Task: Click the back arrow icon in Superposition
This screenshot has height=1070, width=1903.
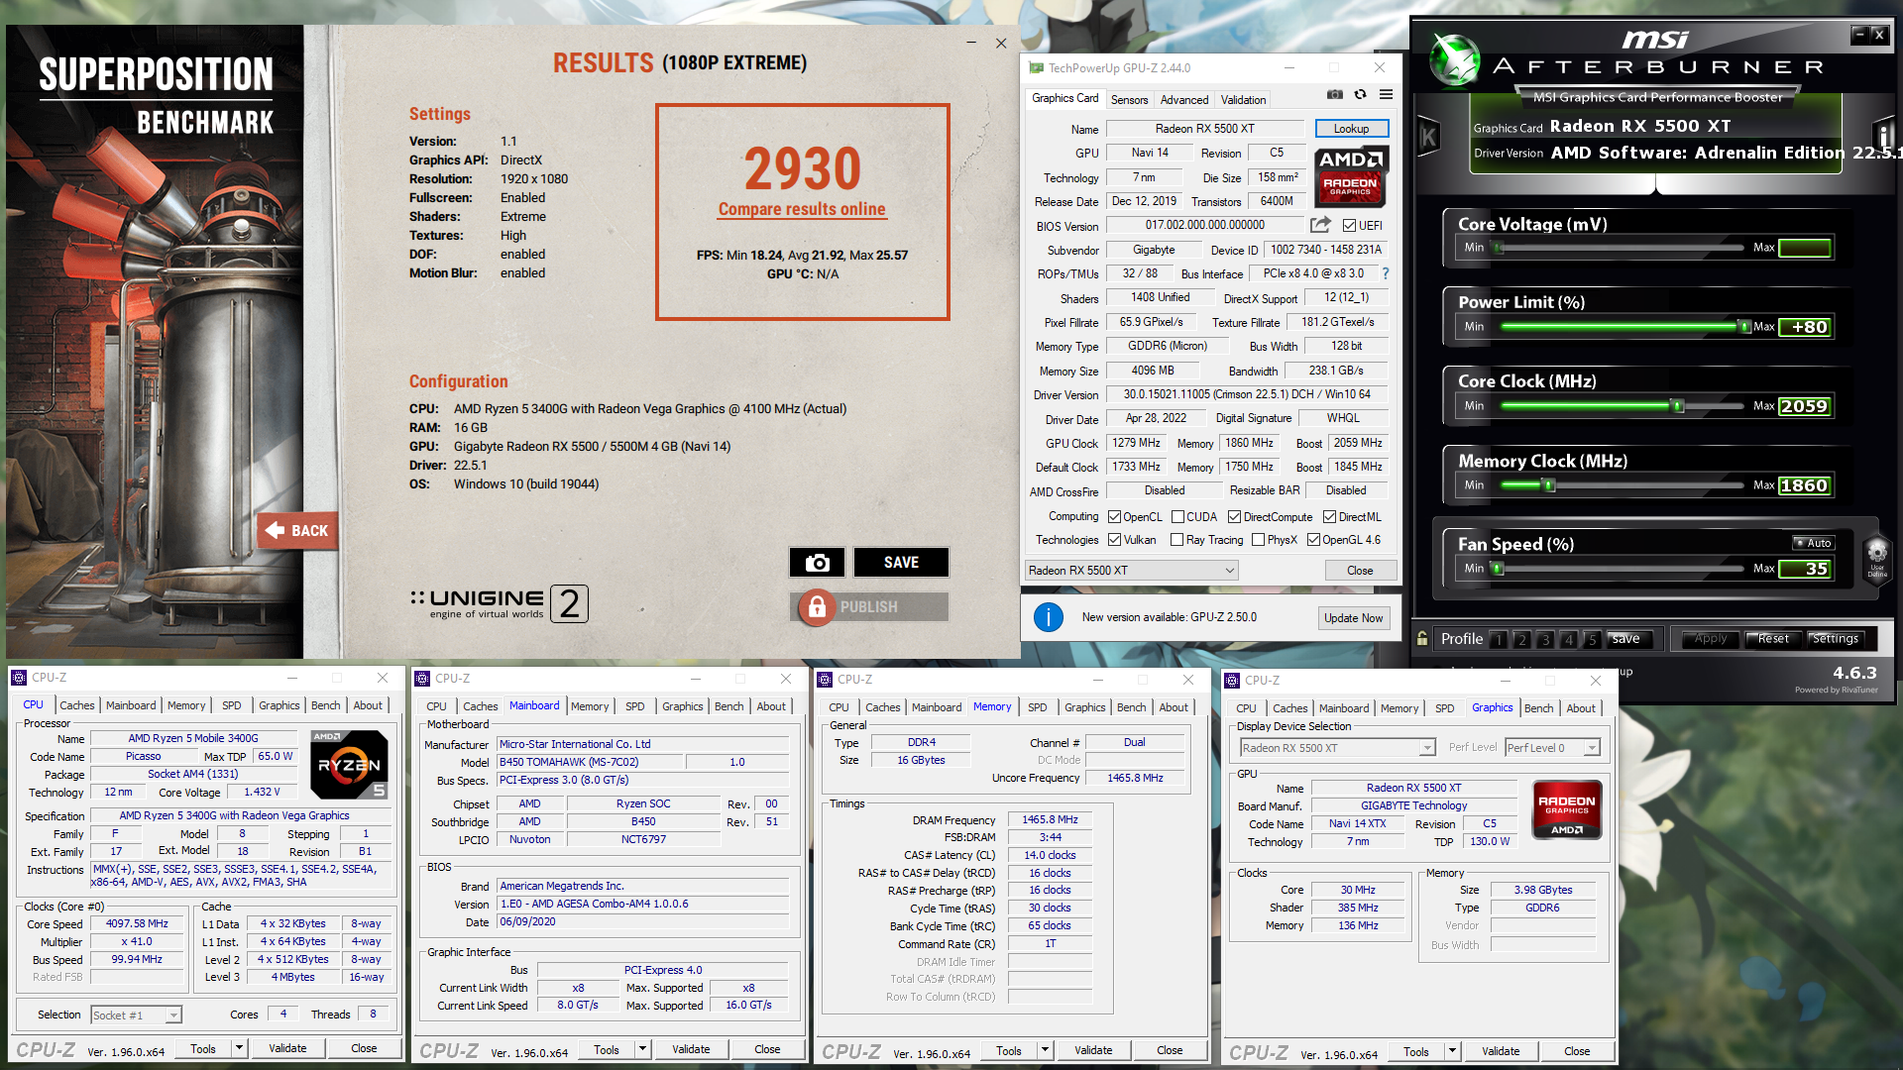Action: coord(275,530)
